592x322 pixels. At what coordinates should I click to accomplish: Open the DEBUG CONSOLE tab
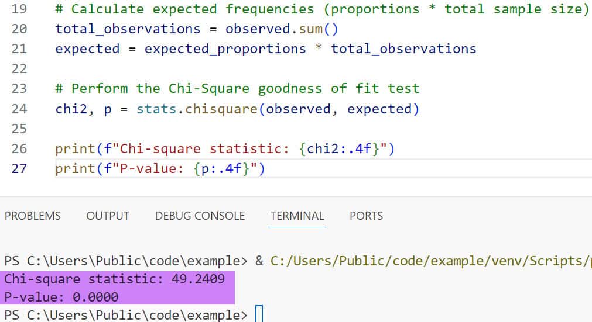point(200,216)
